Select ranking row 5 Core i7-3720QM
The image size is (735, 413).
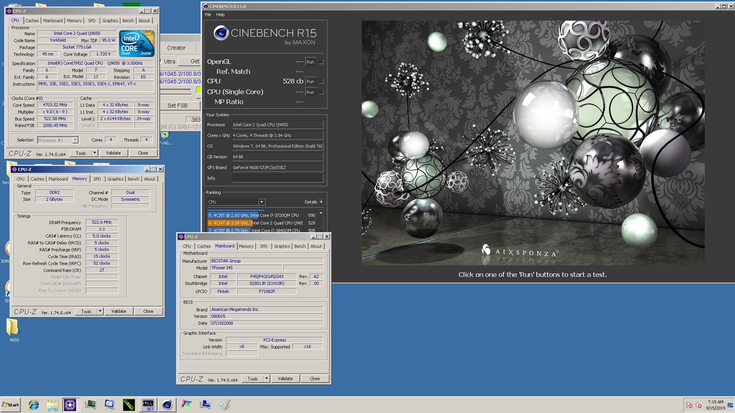point(262,215)
